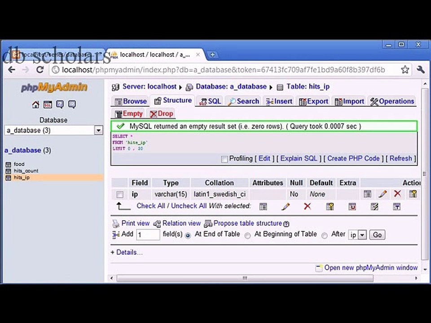Open the Chrome wrench settings menu
The image size is (431, 323).
[421, 70]
